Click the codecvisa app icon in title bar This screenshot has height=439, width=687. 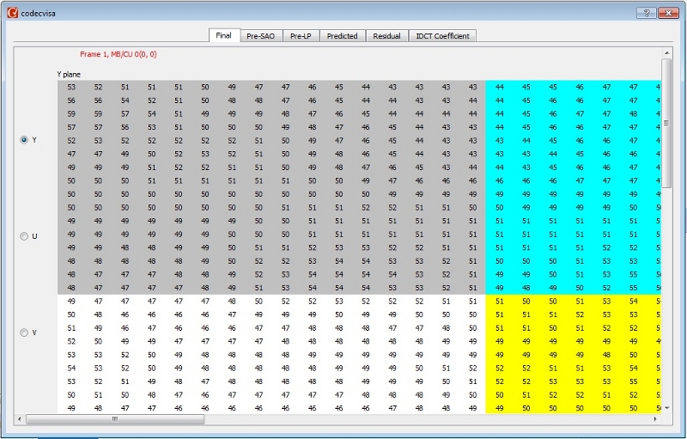[12, 13]
